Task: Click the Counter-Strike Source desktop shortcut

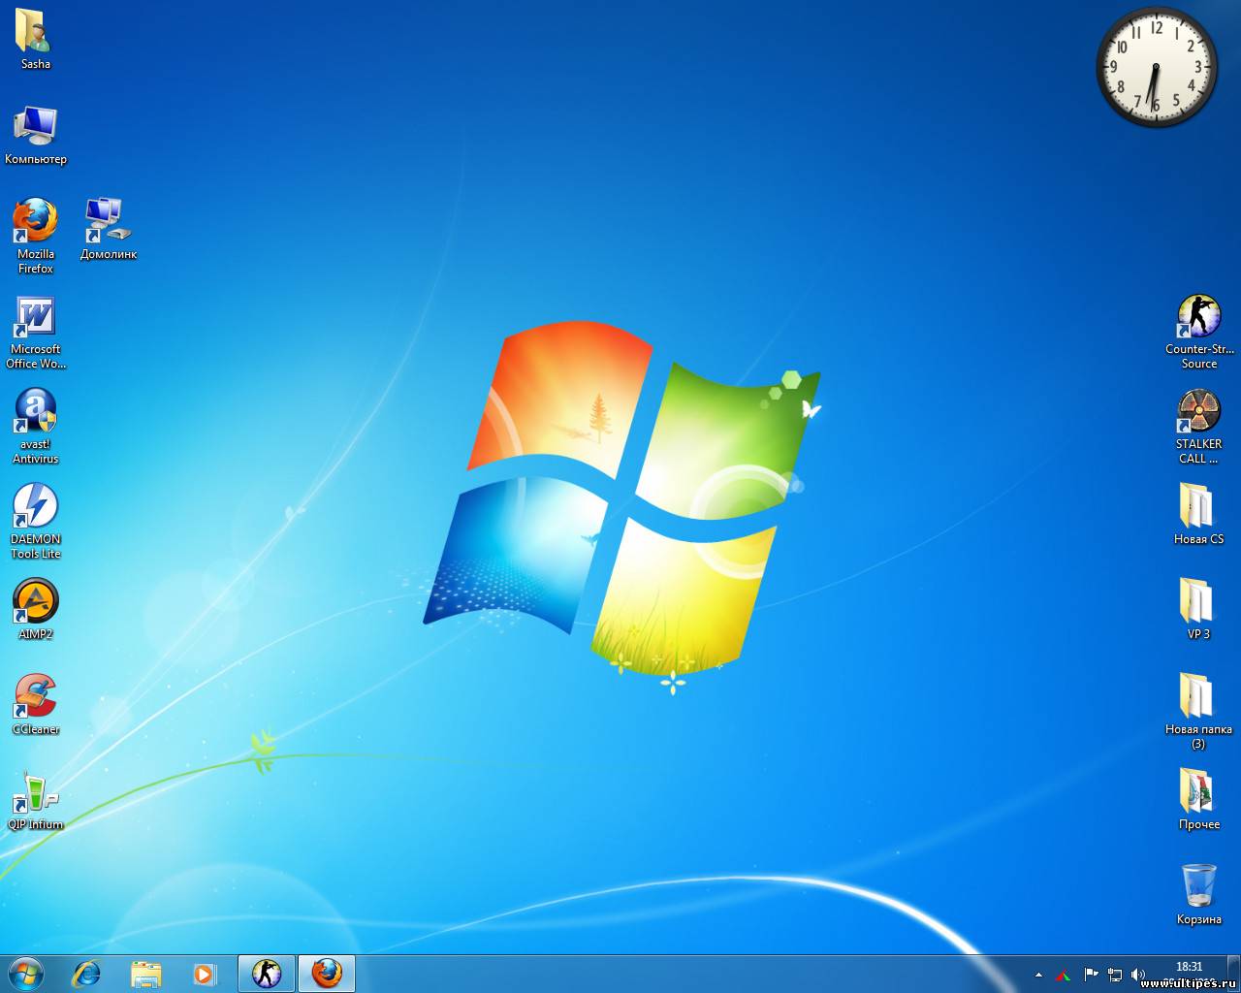Action: click(1198, 317)
